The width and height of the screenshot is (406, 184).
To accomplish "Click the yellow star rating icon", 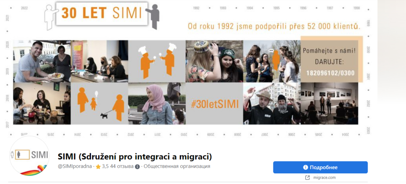I will tap(98, 167).
